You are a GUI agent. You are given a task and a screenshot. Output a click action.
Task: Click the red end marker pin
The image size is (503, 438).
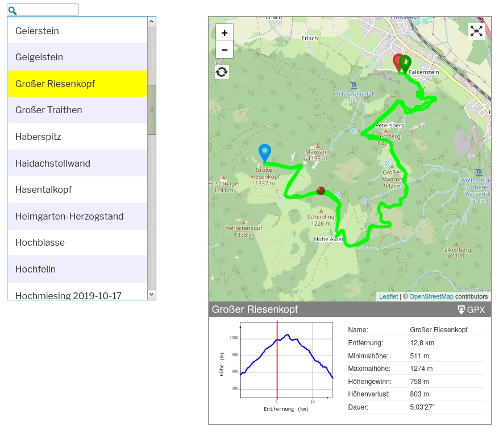(397, 63)
